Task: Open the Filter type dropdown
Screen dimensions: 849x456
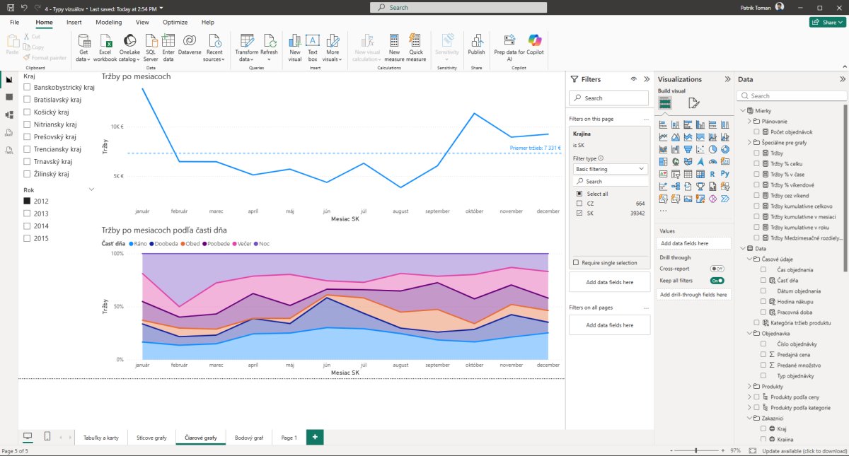Action: (609, 169)
